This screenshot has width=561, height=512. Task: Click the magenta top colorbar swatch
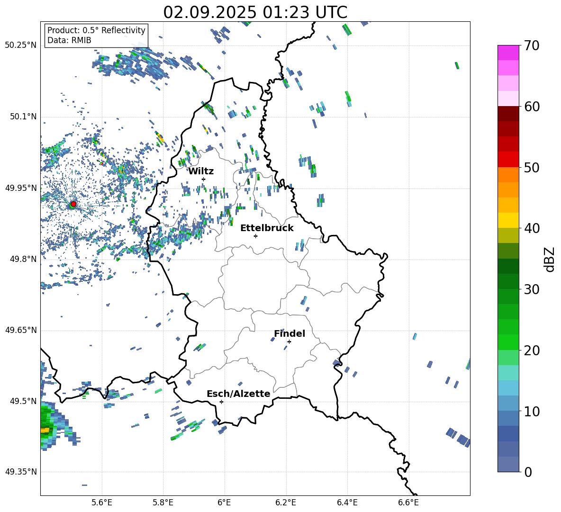[x=508, y=53]
